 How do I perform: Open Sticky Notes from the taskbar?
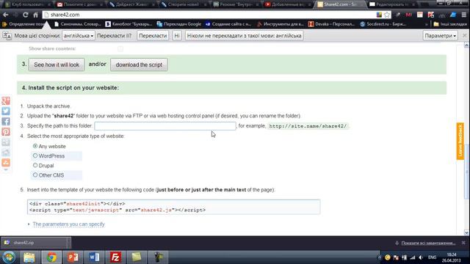click(137, 257)
